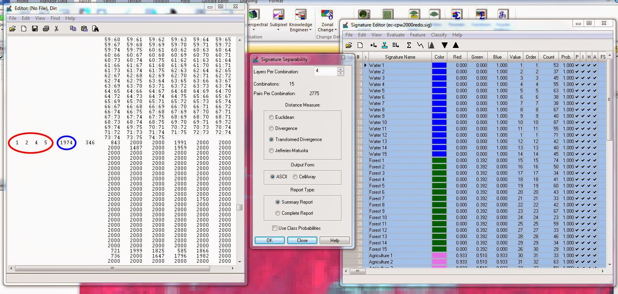The height and width of the screenshot is (294, 618).
Task: Open the Evaluate menu in Signature Editor
Action: (x=396, y=35)
